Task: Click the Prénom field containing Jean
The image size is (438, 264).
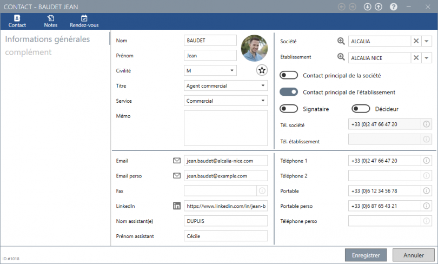Action: pyautogui.click(x=210, y=55)
